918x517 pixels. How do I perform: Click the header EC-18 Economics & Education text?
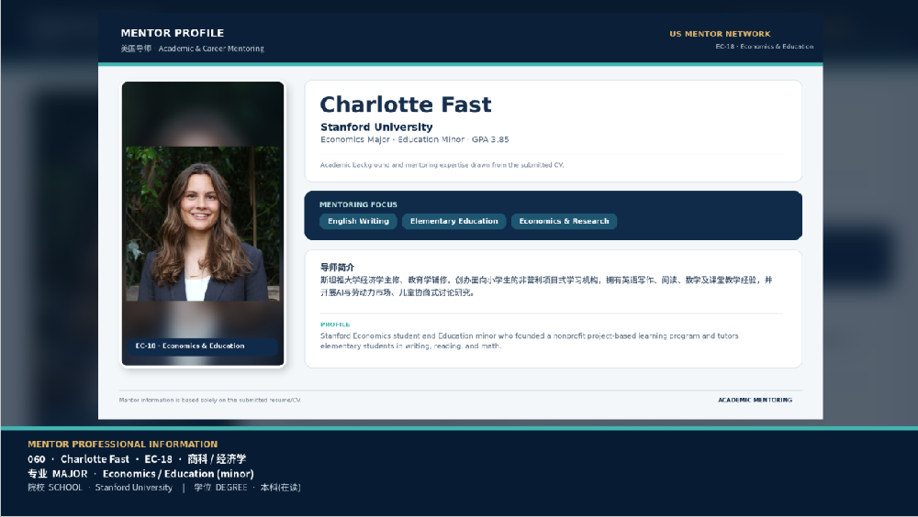pos(764,46)
